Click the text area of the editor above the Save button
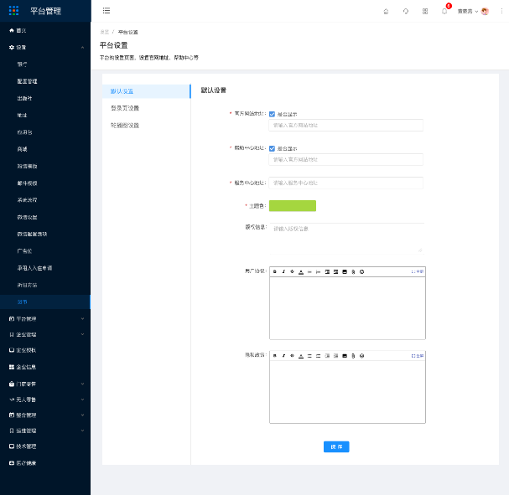Screen dimensions: 509x495 (347, 392)
